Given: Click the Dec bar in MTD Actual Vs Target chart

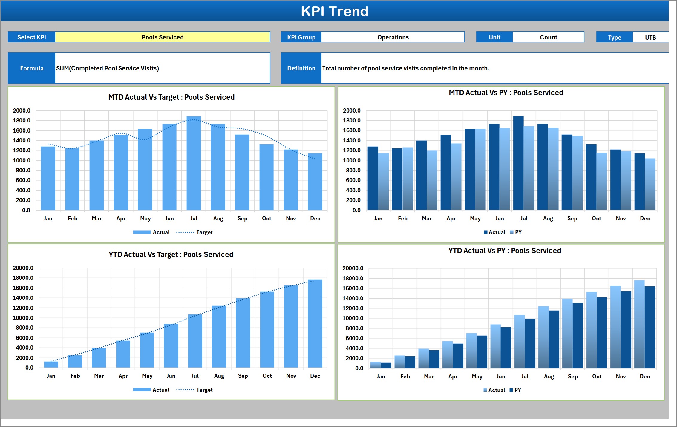Looking at the screenshot, I should click(x=315, y=182).
